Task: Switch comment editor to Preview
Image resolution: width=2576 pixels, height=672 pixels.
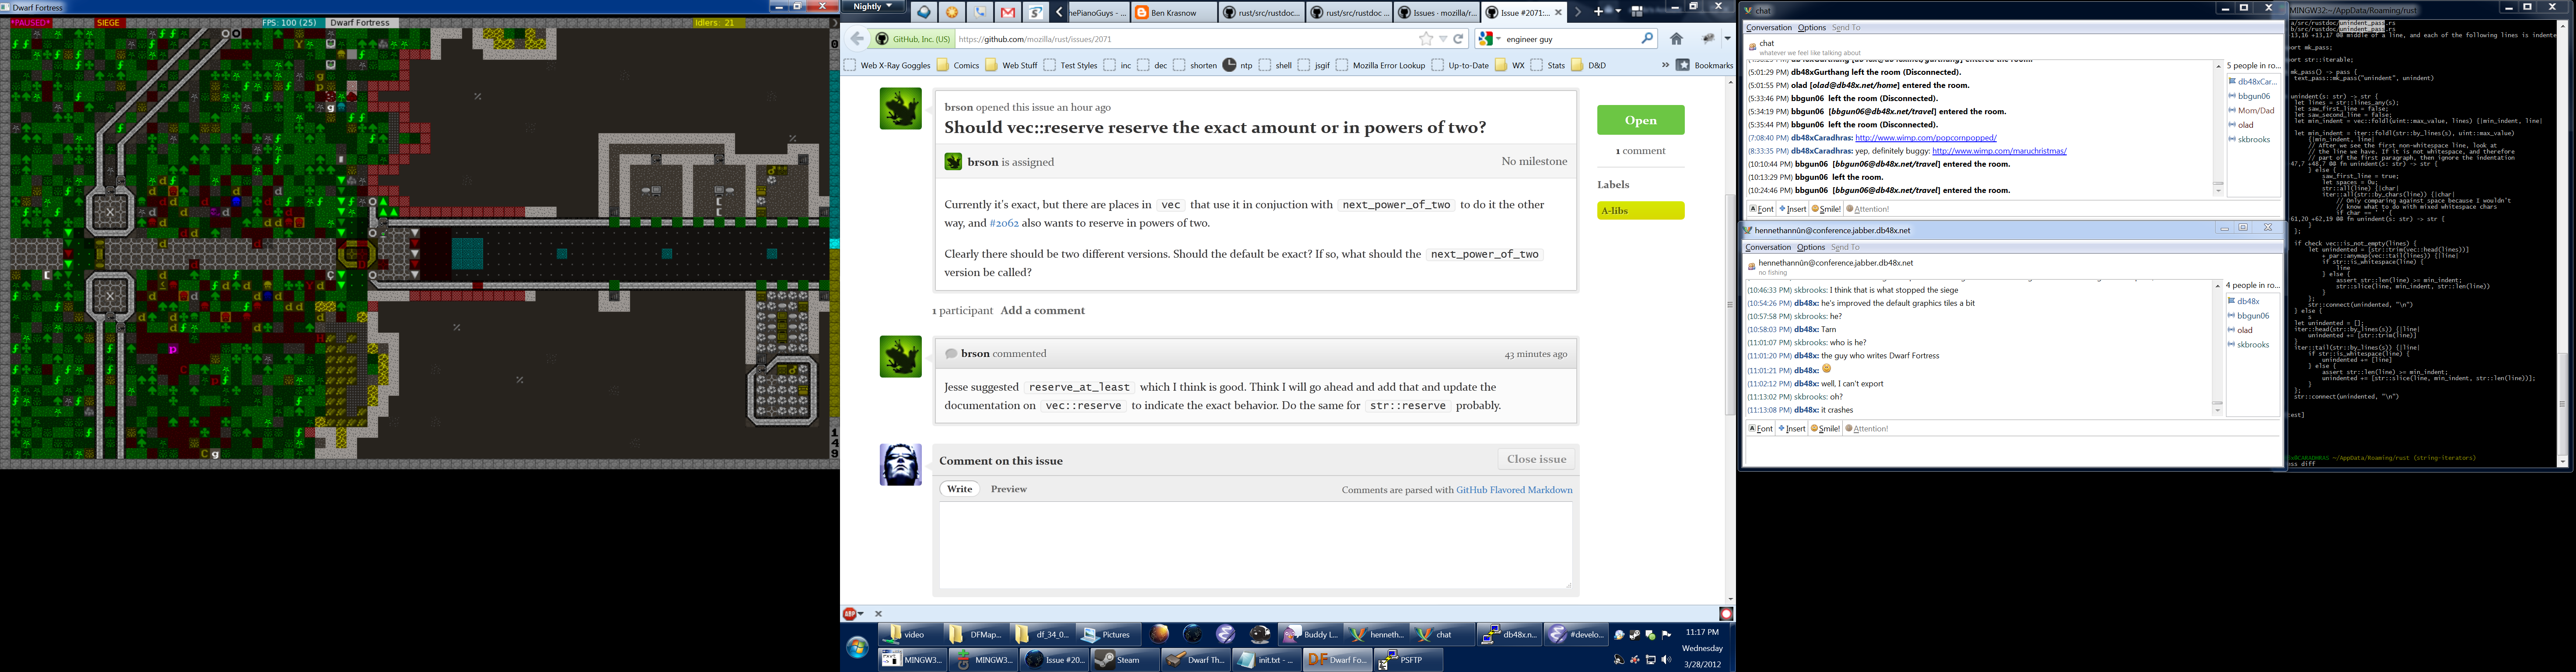Action: 1008,489
